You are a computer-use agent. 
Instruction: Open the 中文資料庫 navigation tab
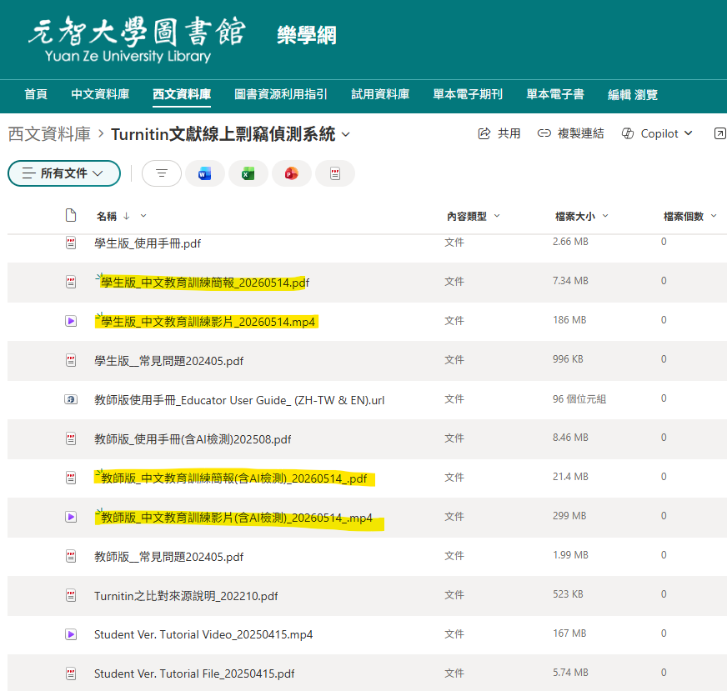tap(100, 94)
